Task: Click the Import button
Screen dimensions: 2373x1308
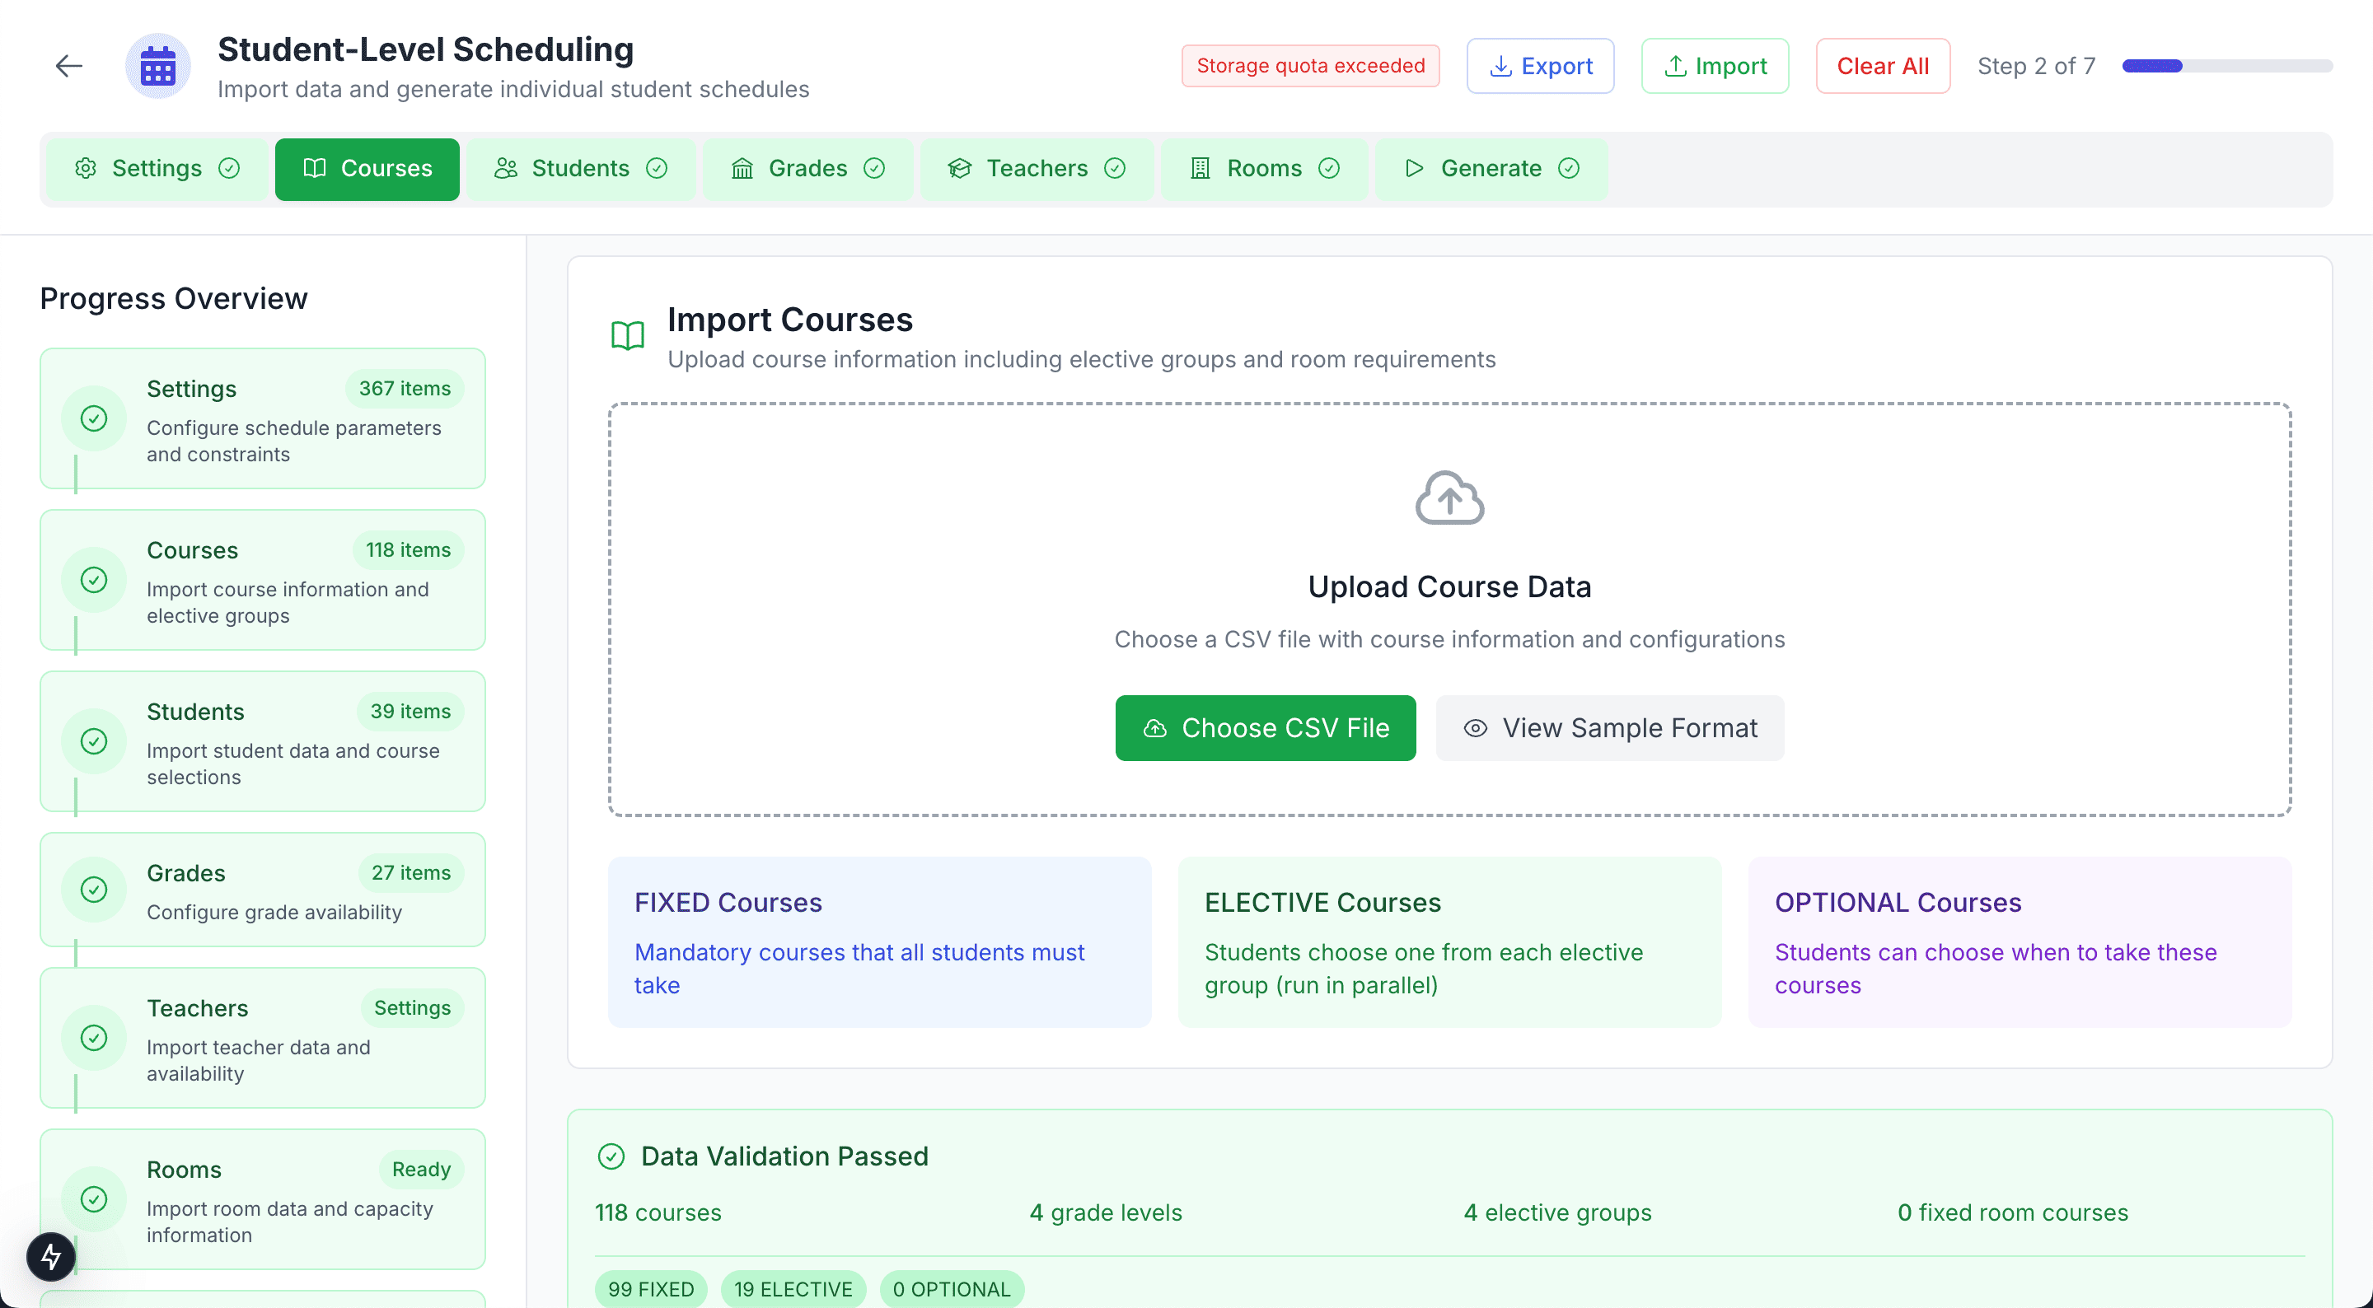Action: [1715, 67]
